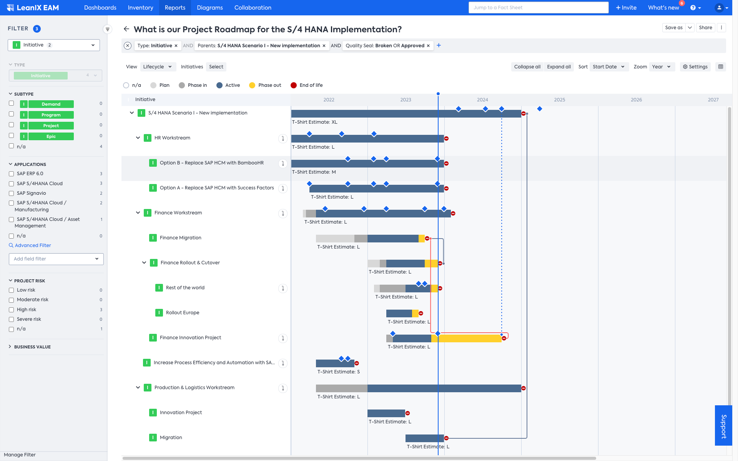
Task: Open the Add field filter dropdown
Action: coord(56,259)
